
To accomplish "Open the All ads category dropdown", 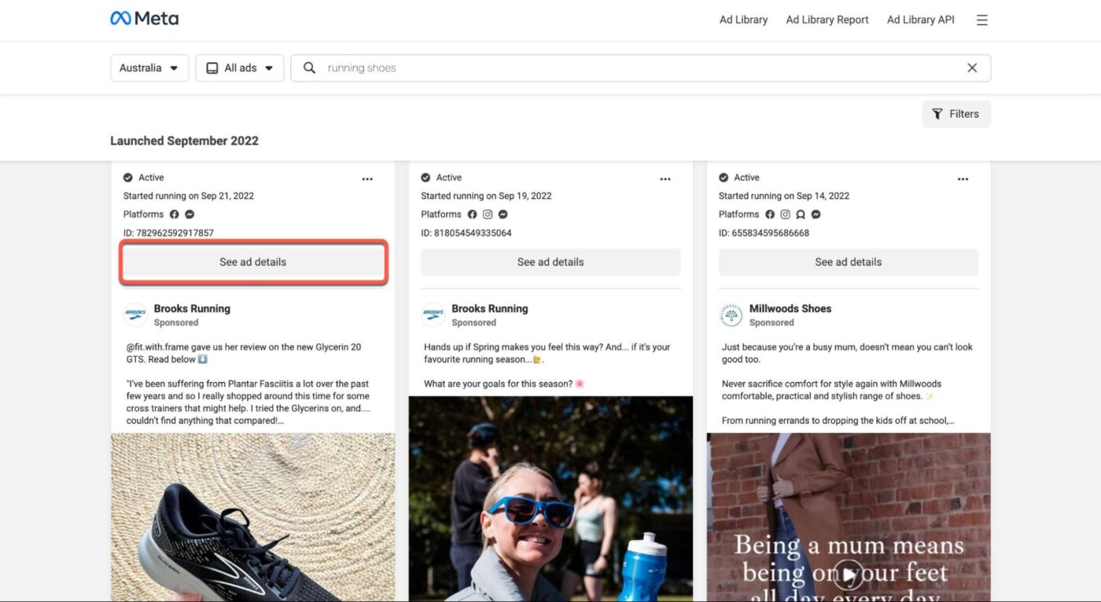I will coord(239,68).
